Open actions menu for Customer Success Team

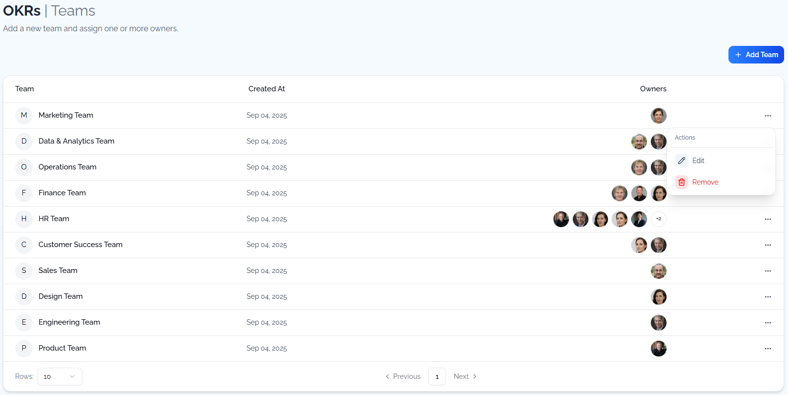click(x=768, y=245)
